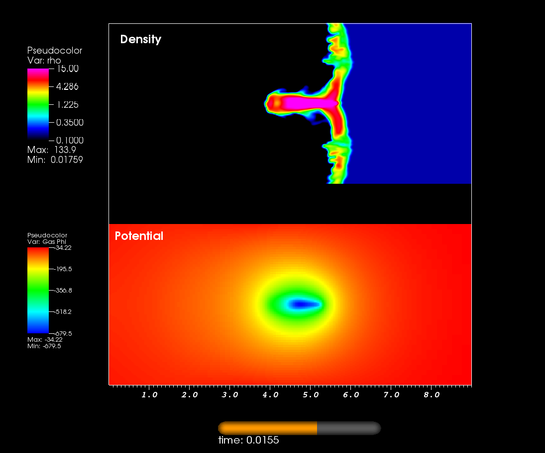The height and width of the screenshot is (453, 545).
Task: Click the 'Min: 0.01759' density legend value
Action: point(55,159)
